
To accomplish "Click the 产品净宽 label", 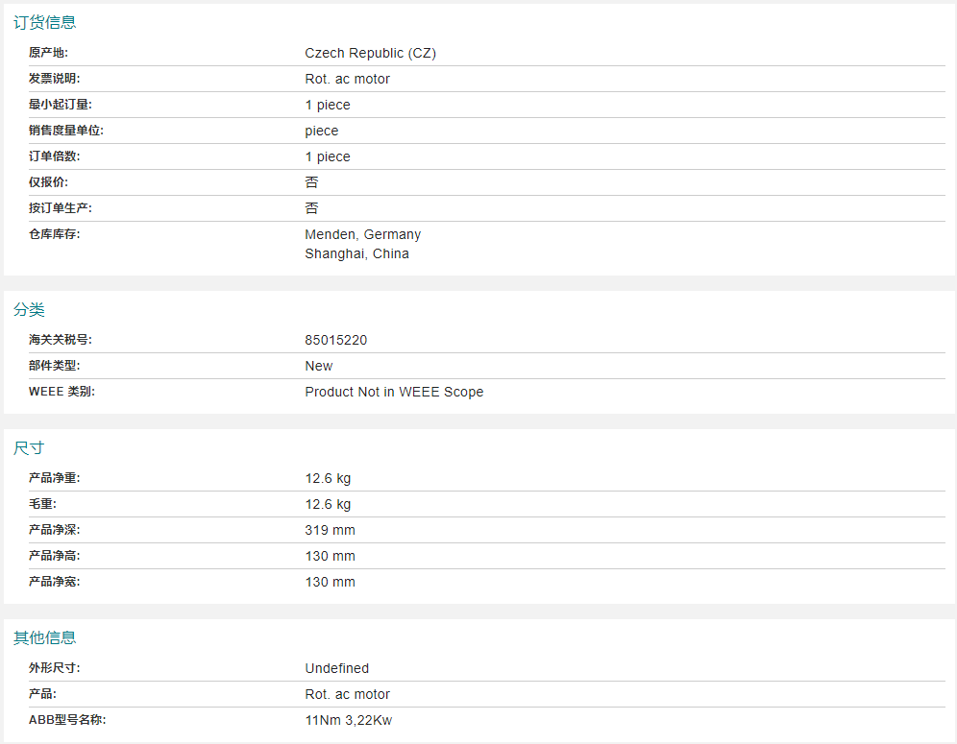I will 54,582.
